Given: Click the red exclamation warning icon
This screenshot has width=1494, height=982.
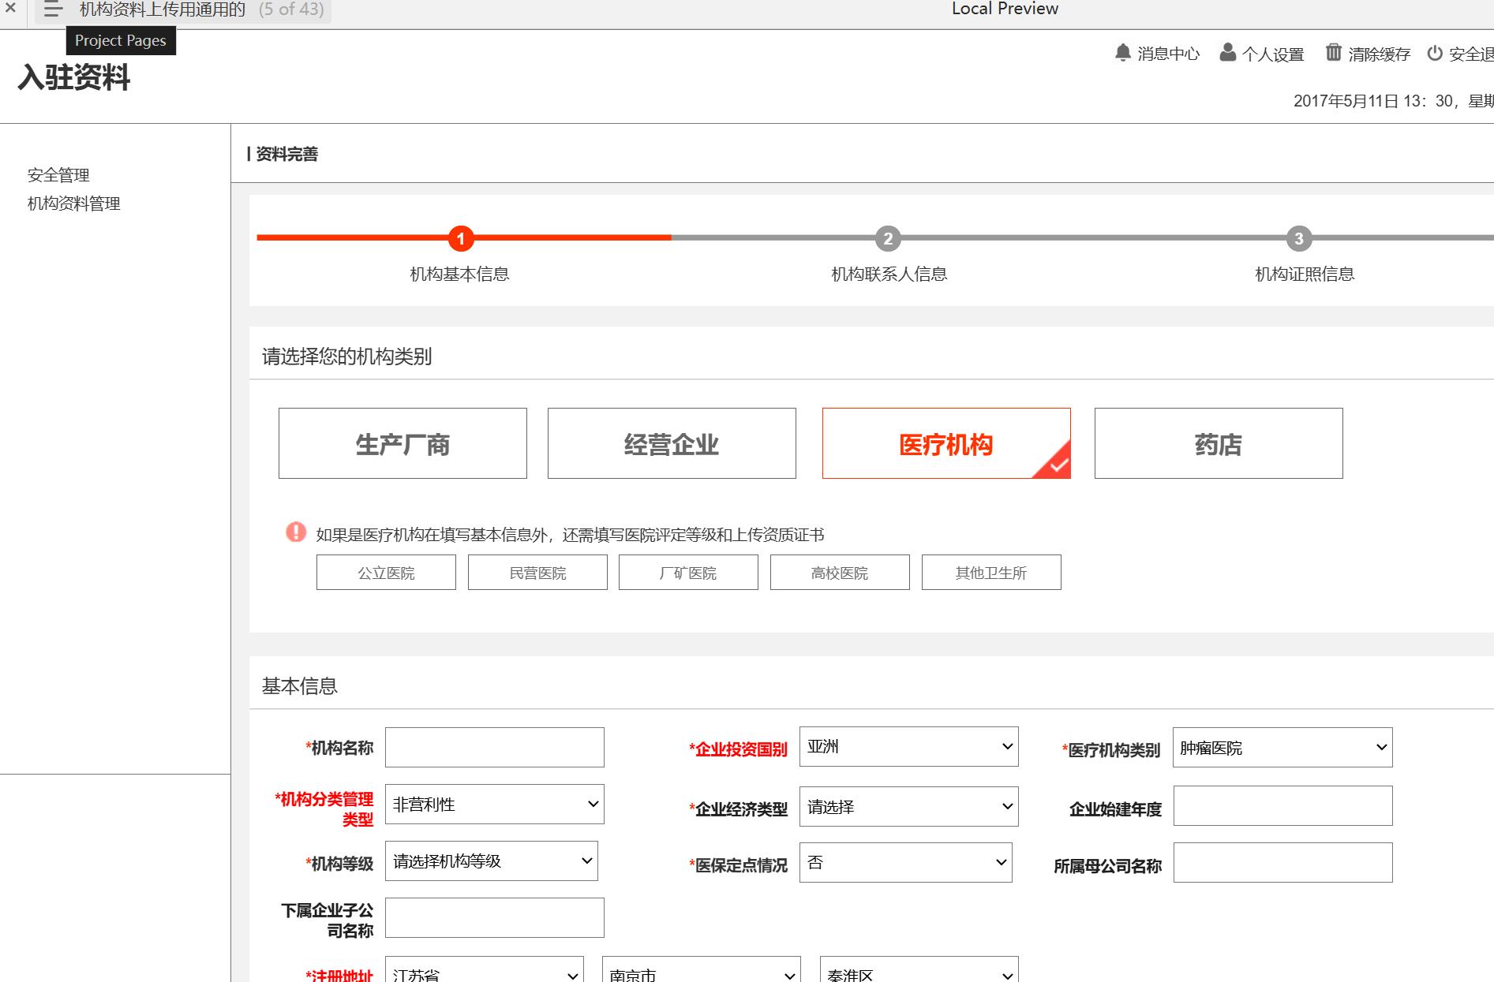Looking at the screenshot, I should pos(296,532).
